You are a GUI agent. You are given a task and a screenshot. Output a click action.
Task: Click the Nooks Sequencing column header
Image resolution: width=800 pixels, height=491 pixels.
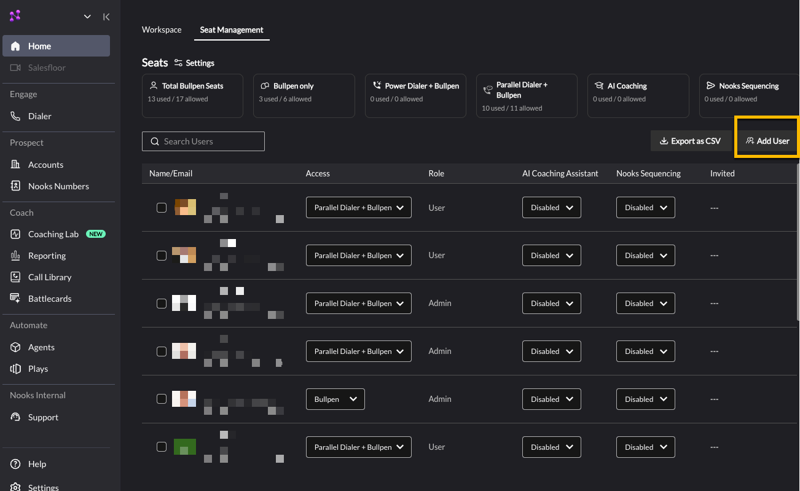click(x=648, y=173)
